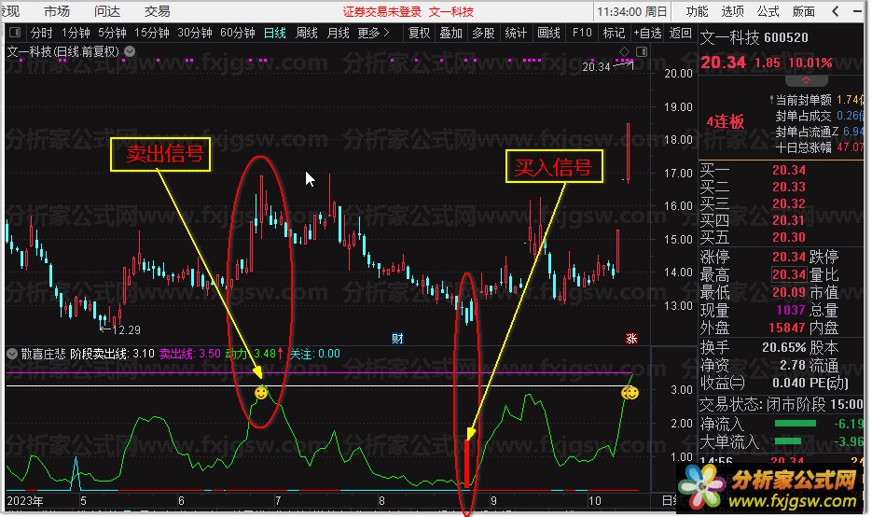Click the 涨 marker on chart
The height and width of the screenshot is (517, 872).
pos(631,339)
